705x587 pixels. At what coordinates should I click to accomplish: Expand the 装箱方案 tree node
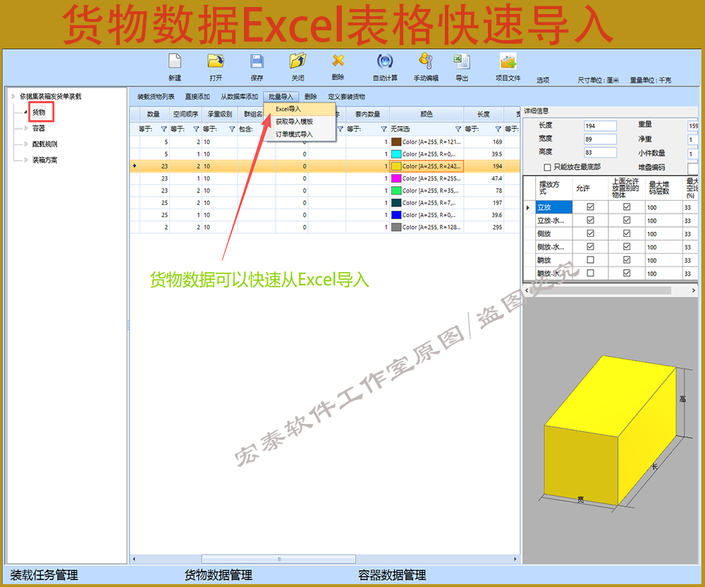(26, 159)
